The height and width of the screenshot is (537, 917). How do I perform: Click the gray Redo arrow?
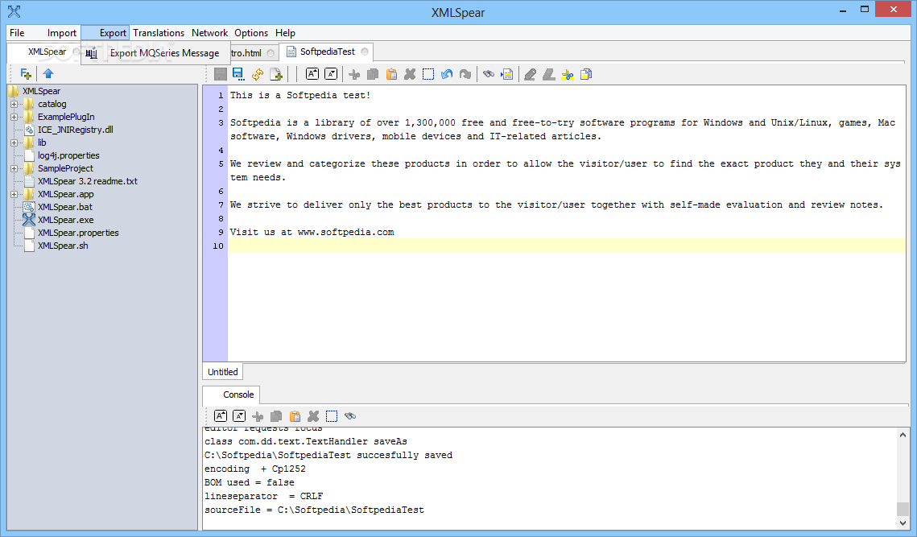point(465,74)
